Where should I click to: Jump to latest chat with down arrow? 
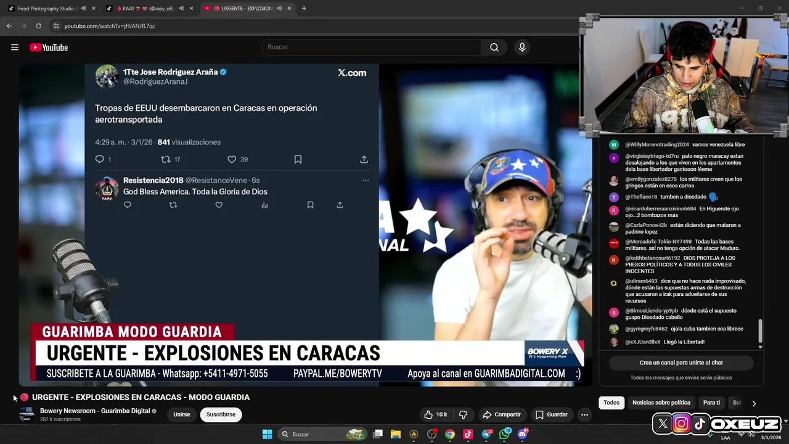click(760, 347)
